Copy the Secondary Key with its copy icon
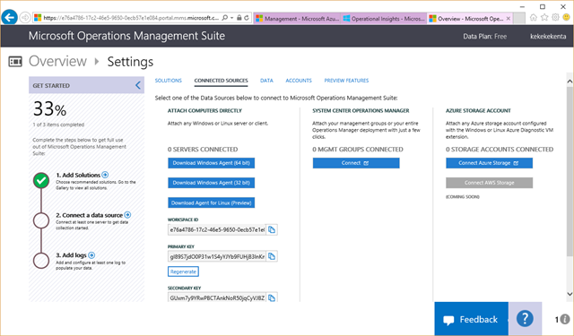The width and height of the screenshot is (574, 336). (x=272, y=297)
